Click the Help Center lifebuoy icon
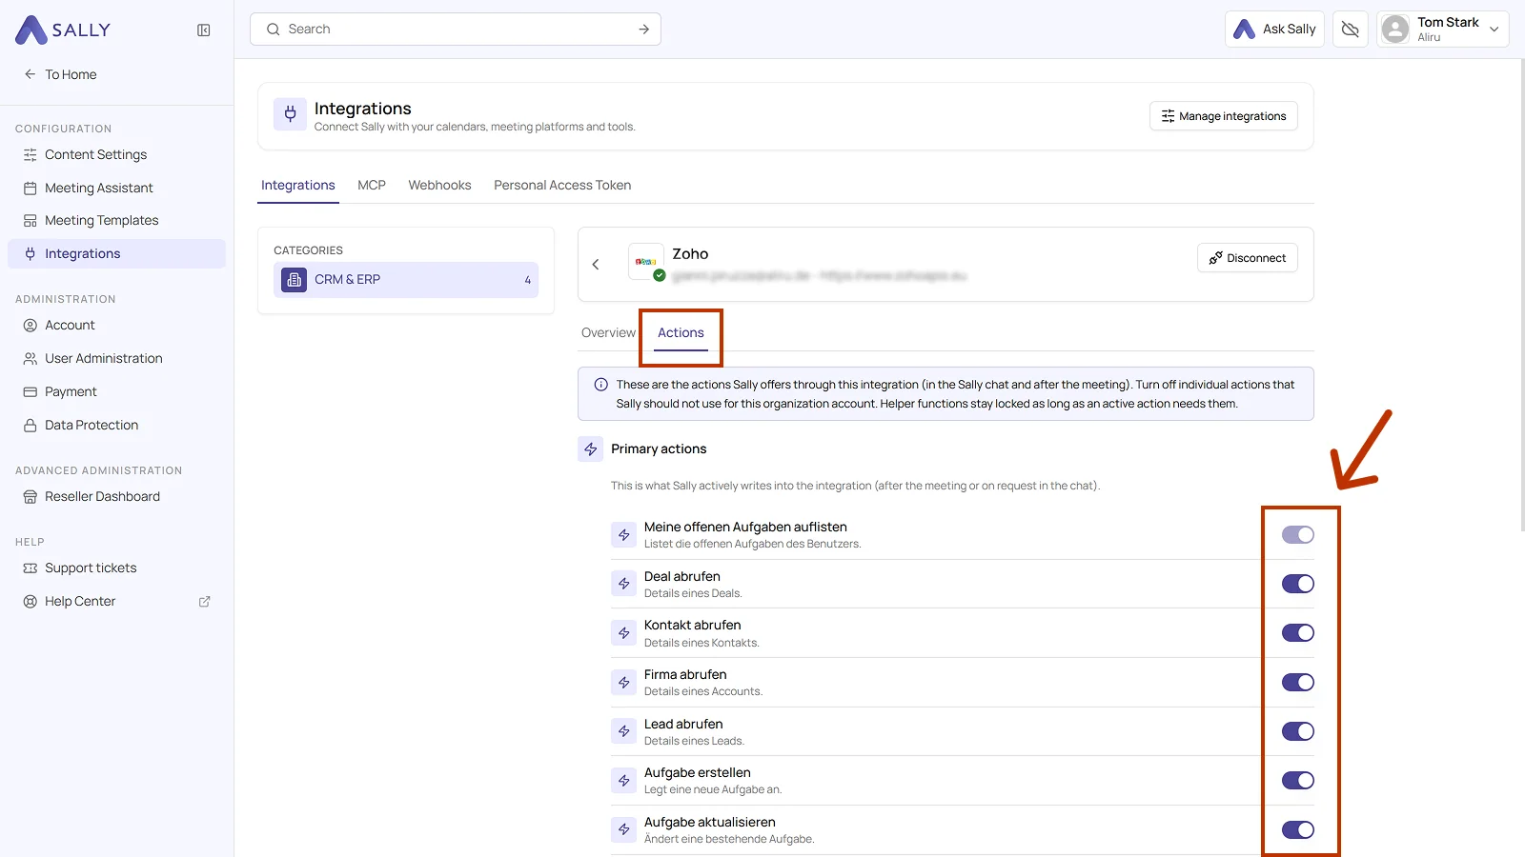 click(30, 601)
